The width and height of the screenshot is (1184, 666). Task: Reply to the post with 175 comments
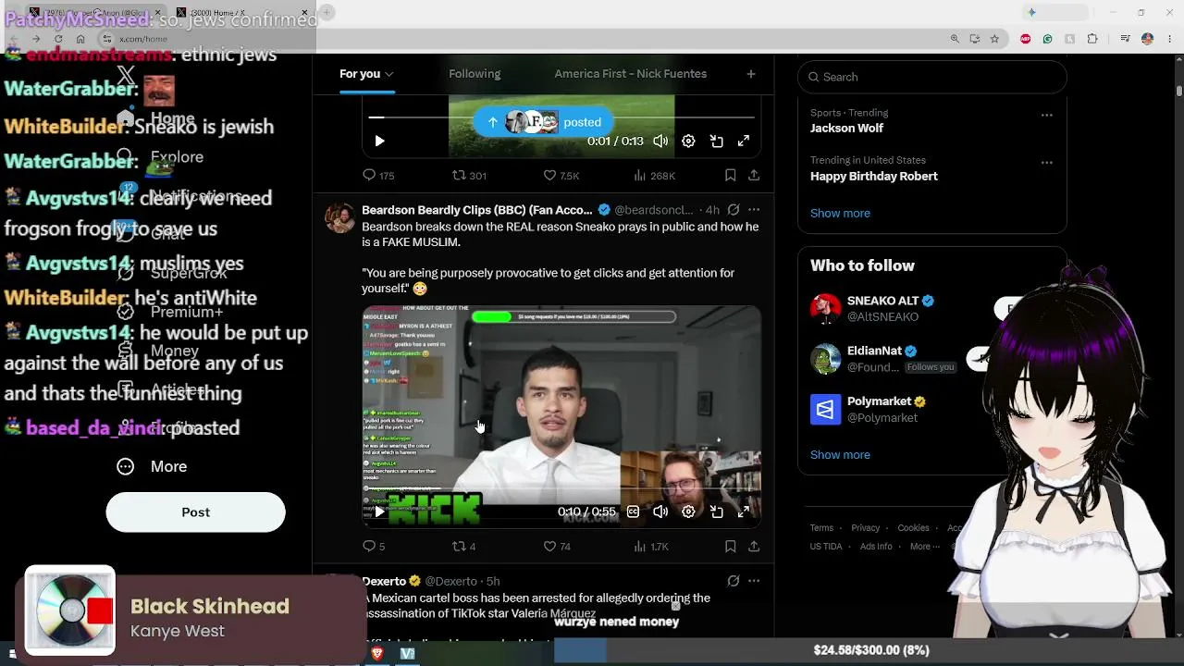coord(378,175)
